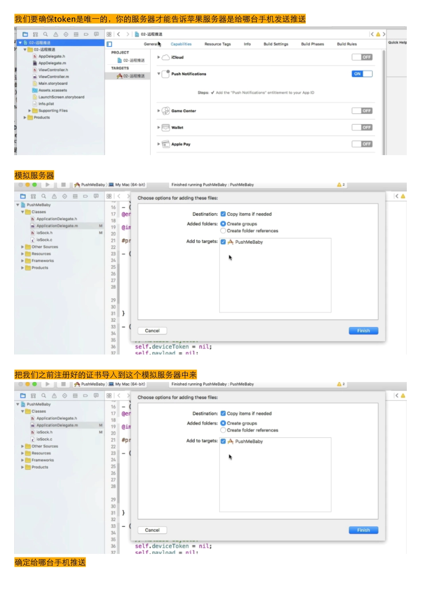Click the Apple Pay capability icon
Screen dimensions: 421x596
point(166,144)
